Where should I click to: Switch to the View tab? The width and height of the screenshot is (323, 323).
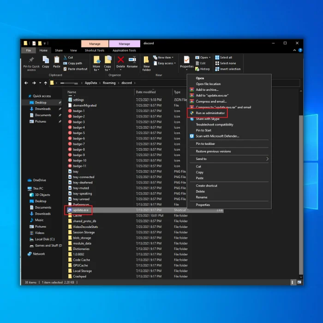point(73,50)
